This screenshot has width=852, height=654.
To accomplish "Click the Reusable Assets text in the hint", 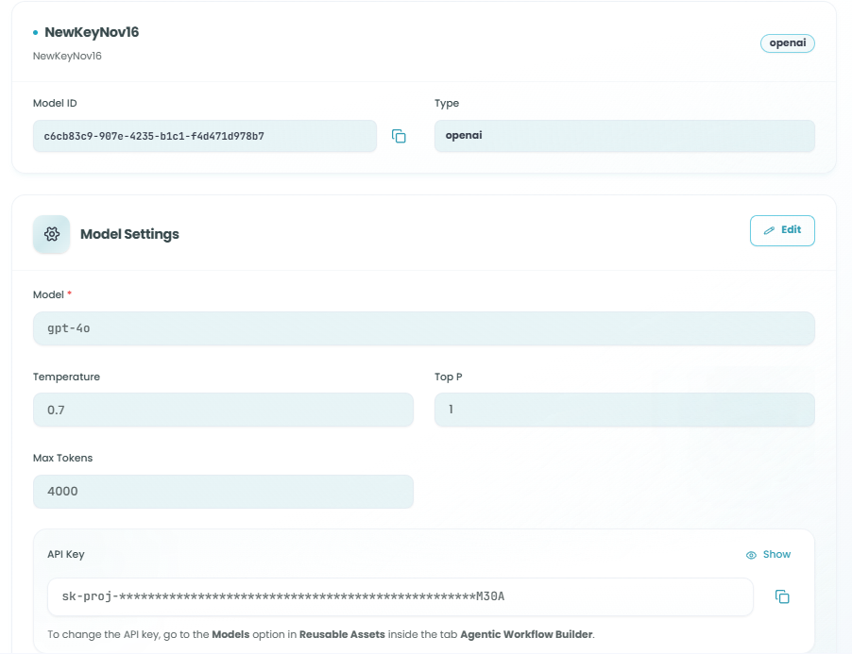I will (342, 634).
